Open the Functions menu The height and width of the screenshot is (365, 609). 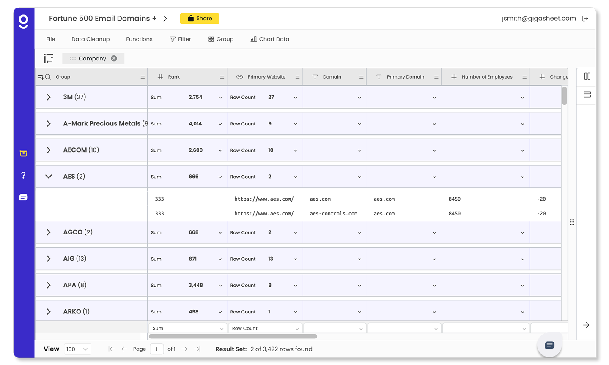[139, 39]
